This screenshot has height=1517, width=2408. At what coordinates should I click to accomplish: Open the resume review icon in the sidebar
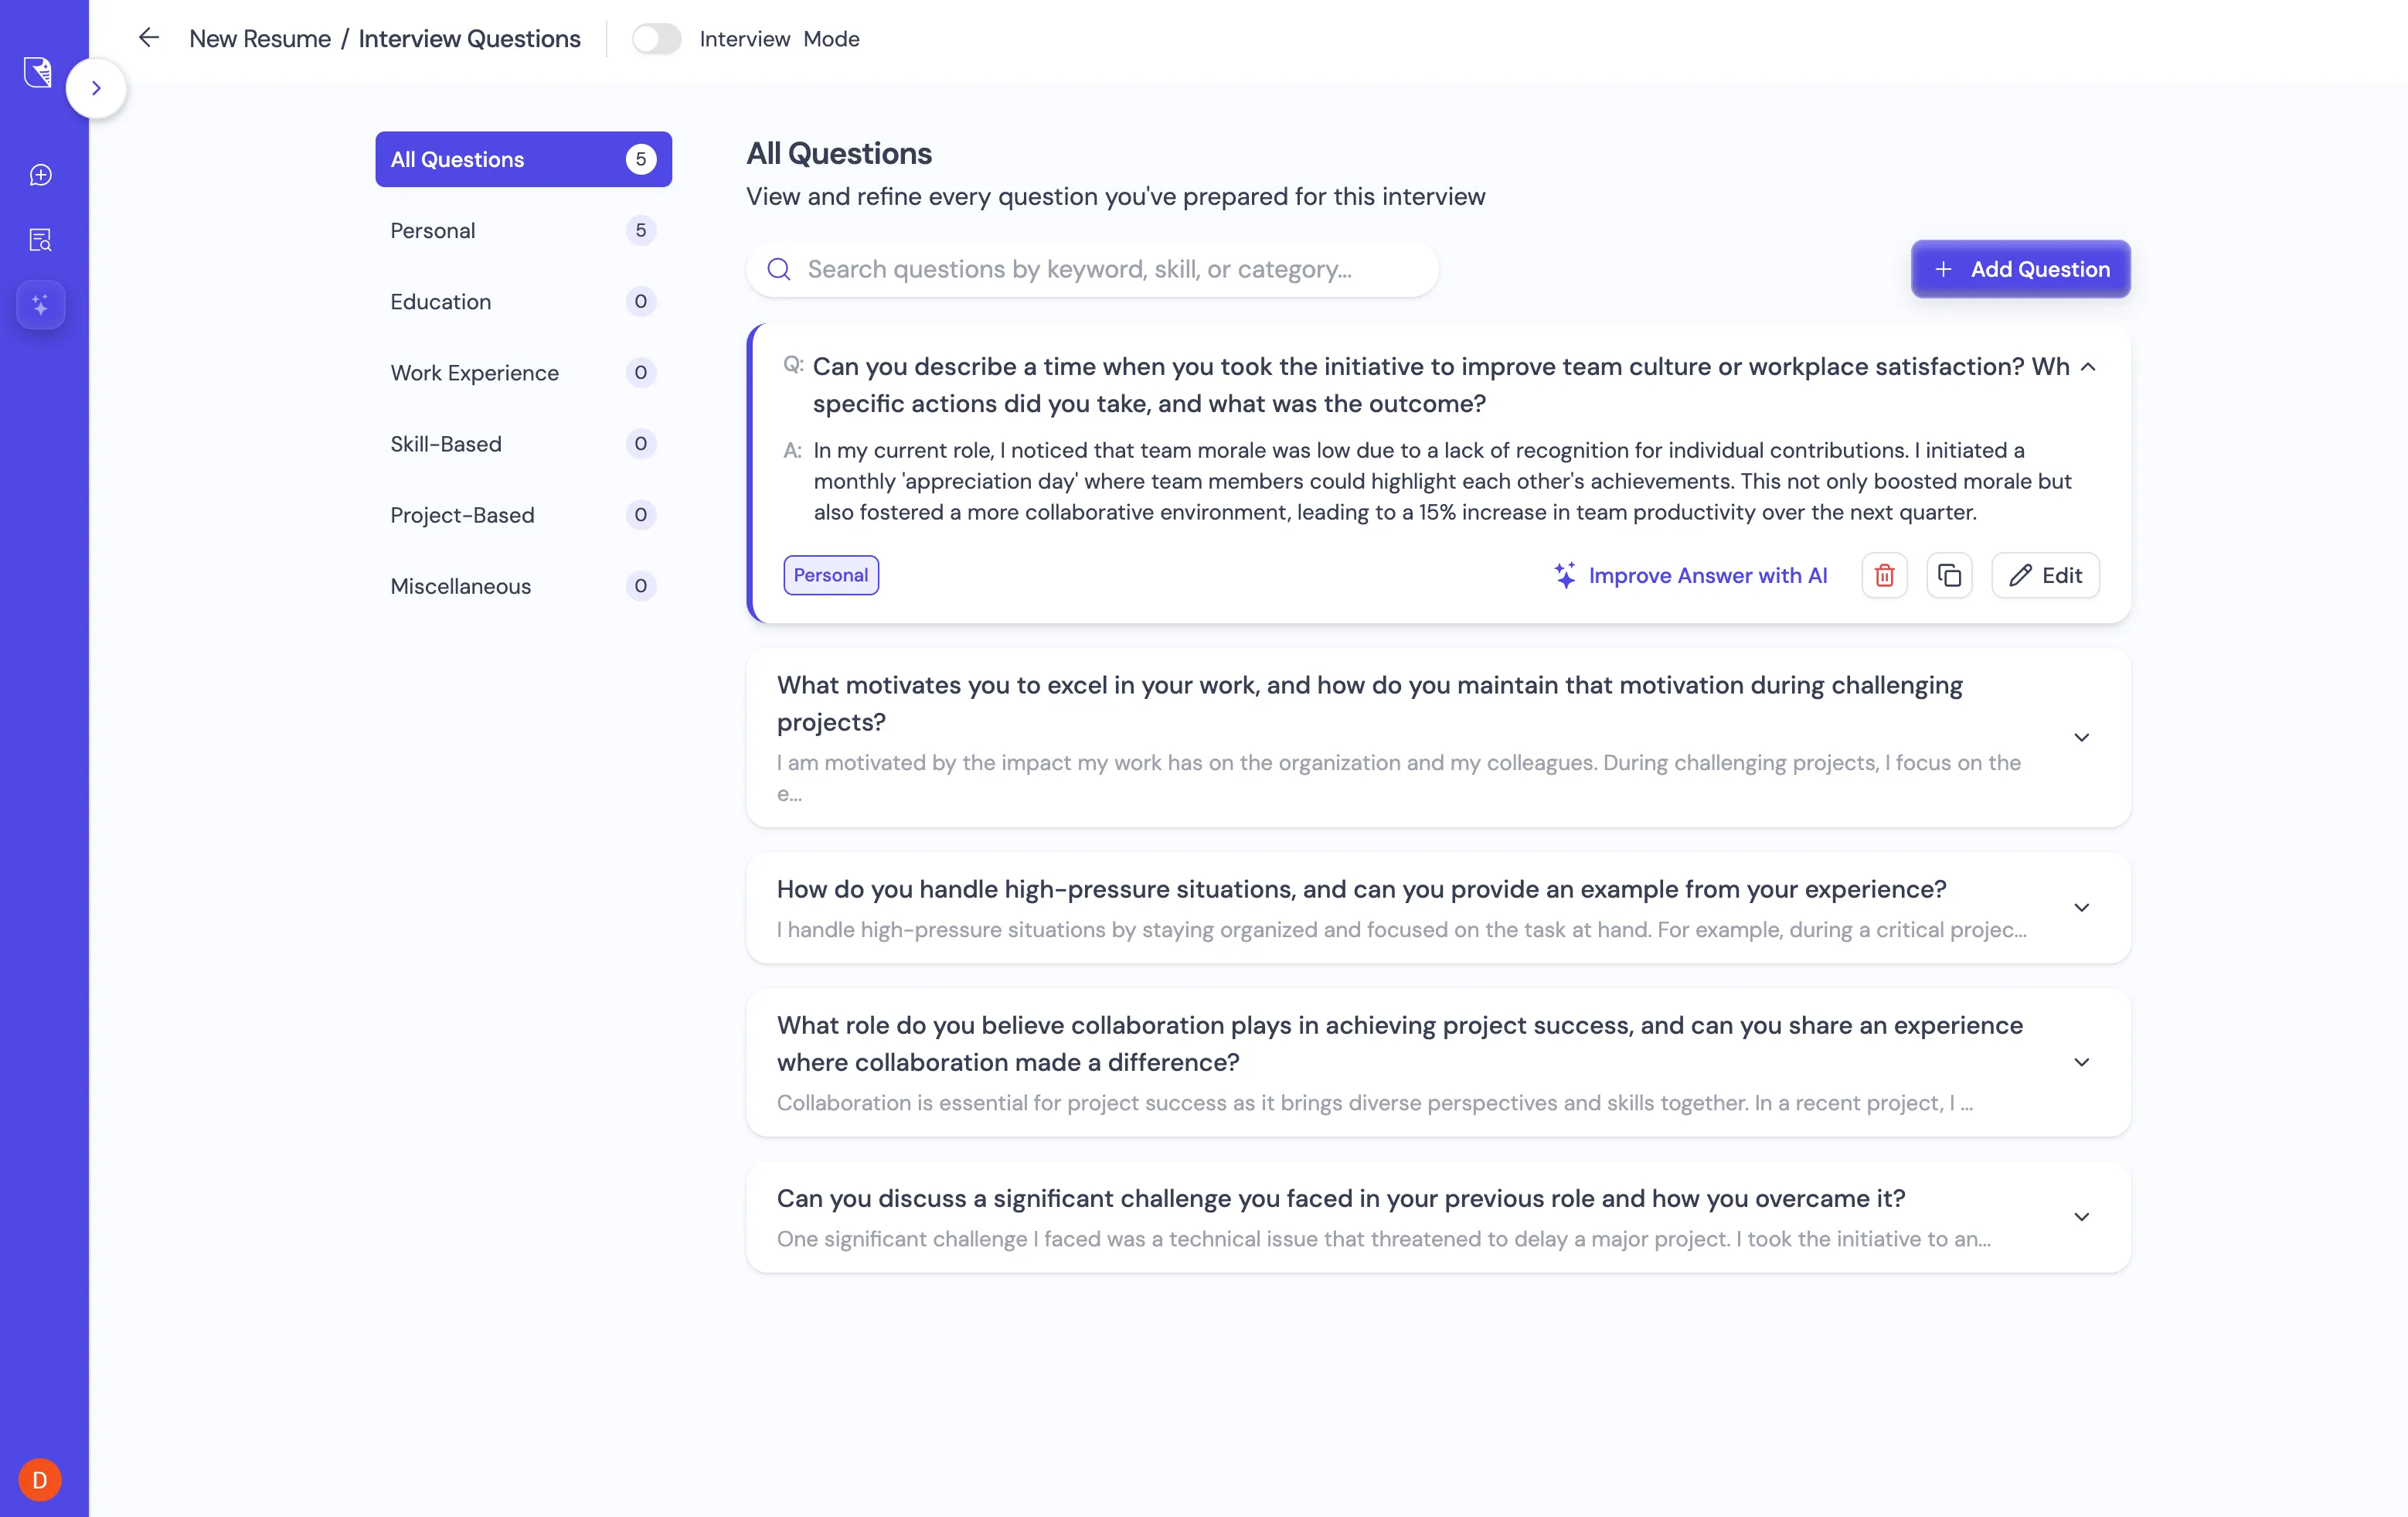tap(40, 239)
